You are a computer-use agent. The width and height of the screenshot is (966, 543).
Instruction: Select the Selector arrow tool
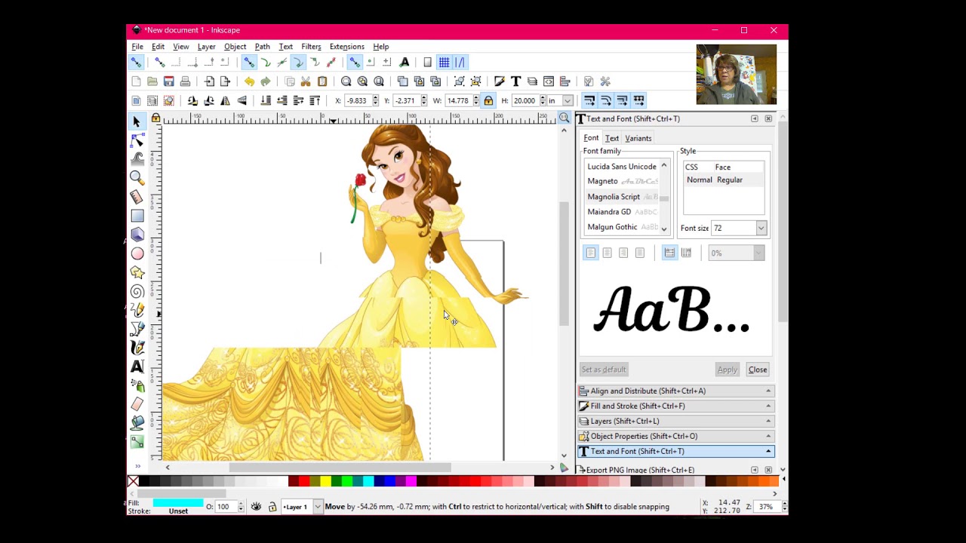pyautogui.click(x=137, y=121)
